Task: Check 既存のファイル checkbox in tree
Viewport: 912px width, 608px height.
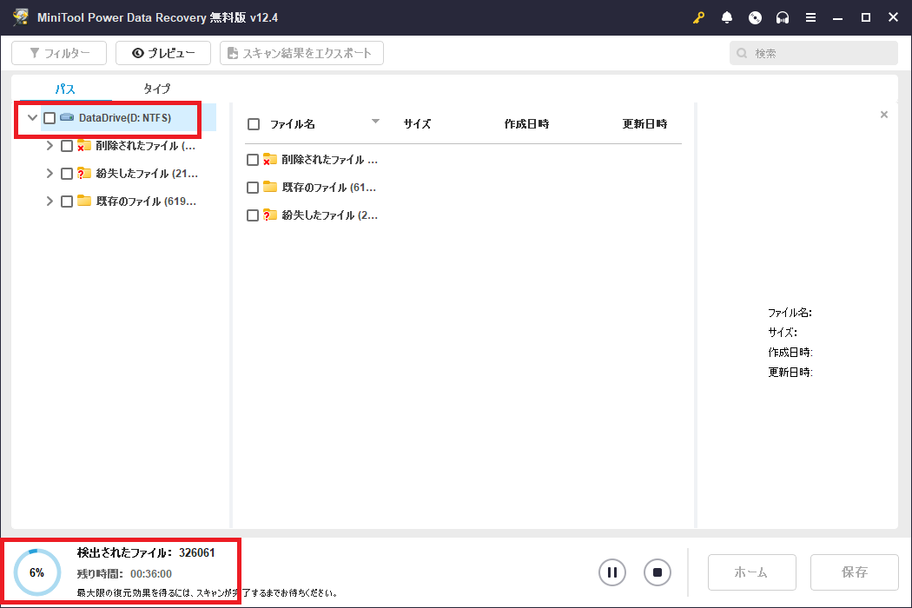Action: click(x=67, y=202)
